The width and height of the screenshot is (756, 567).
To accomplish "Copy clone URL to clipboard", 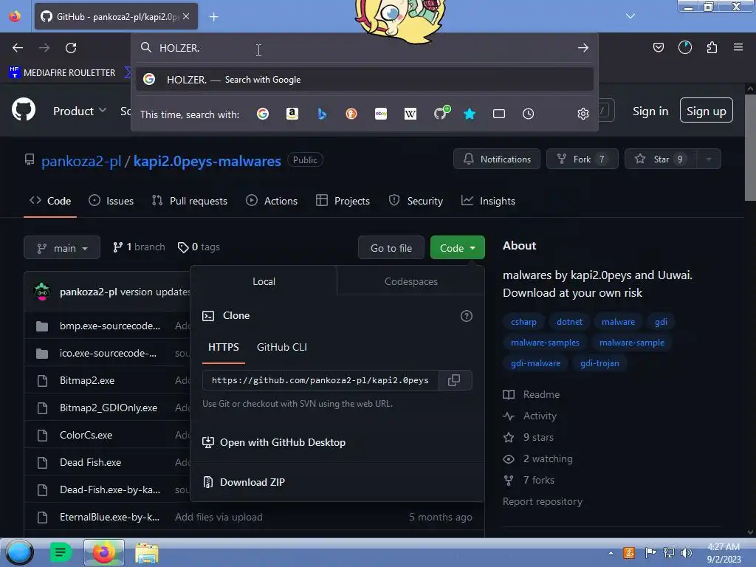I will tap(454, 380).
